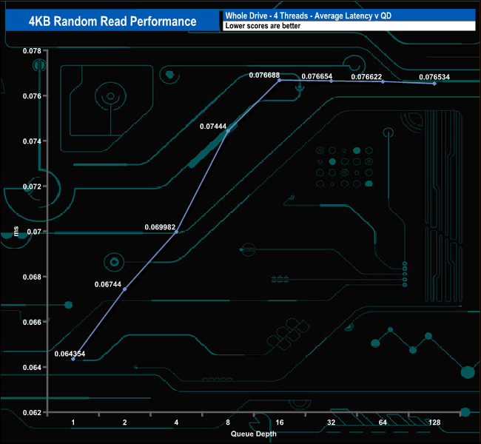This screenshot has height=444, width=481.
Task: Click the peak data point 0.076688
Action: [280, 80]
